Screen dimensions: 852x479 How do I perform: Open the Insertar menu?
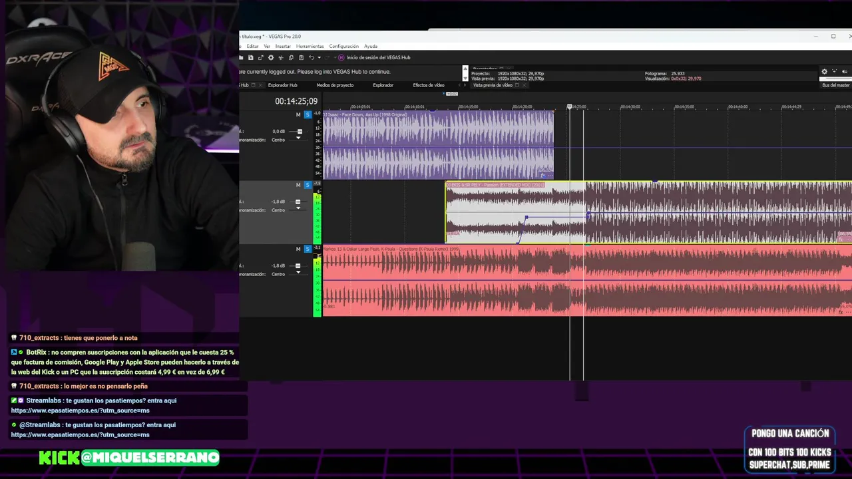click(283, 46)
